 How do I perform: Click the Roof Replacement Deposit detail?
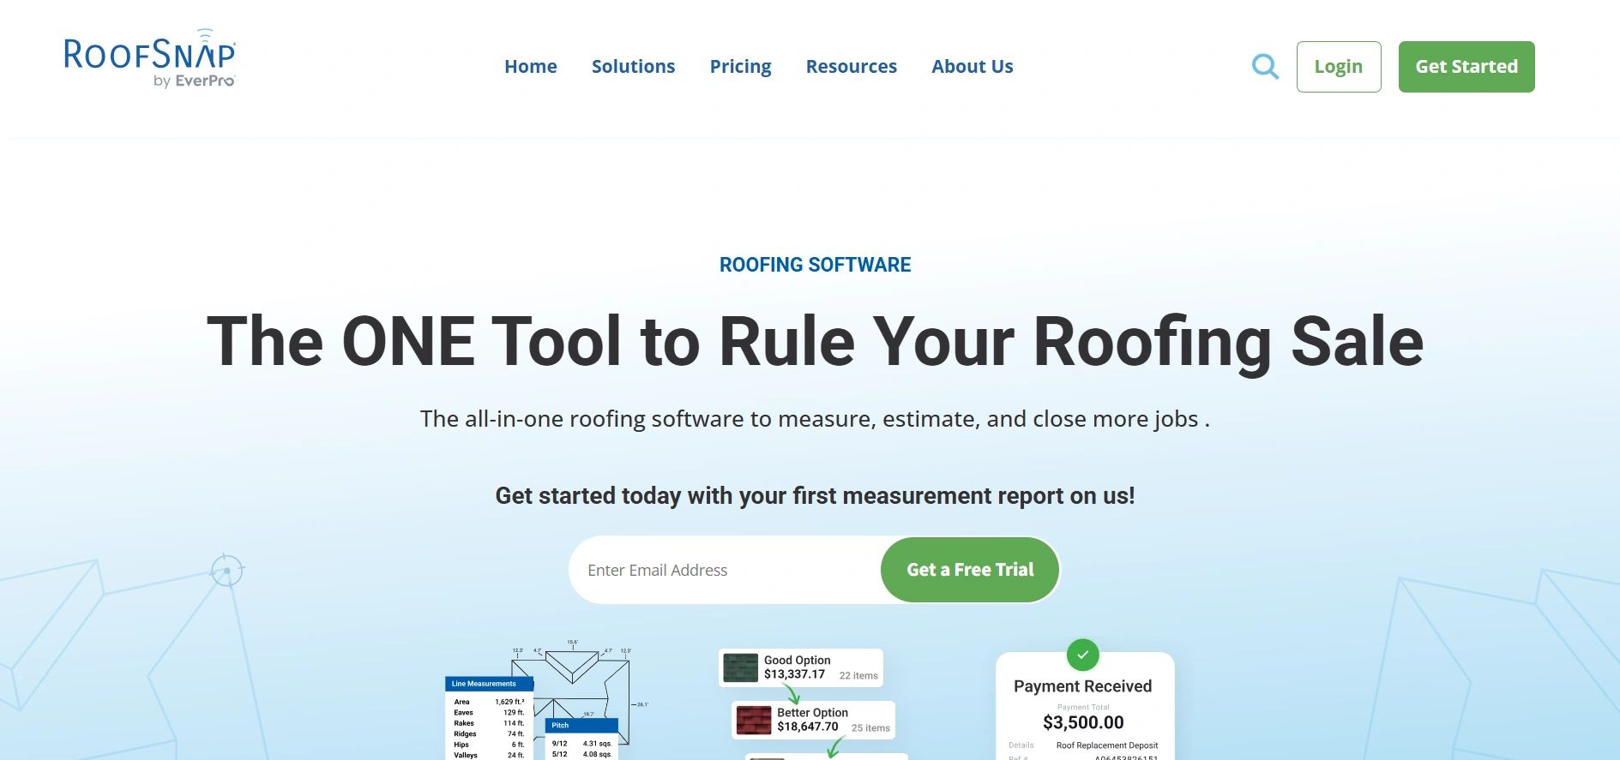[1107, 745]
